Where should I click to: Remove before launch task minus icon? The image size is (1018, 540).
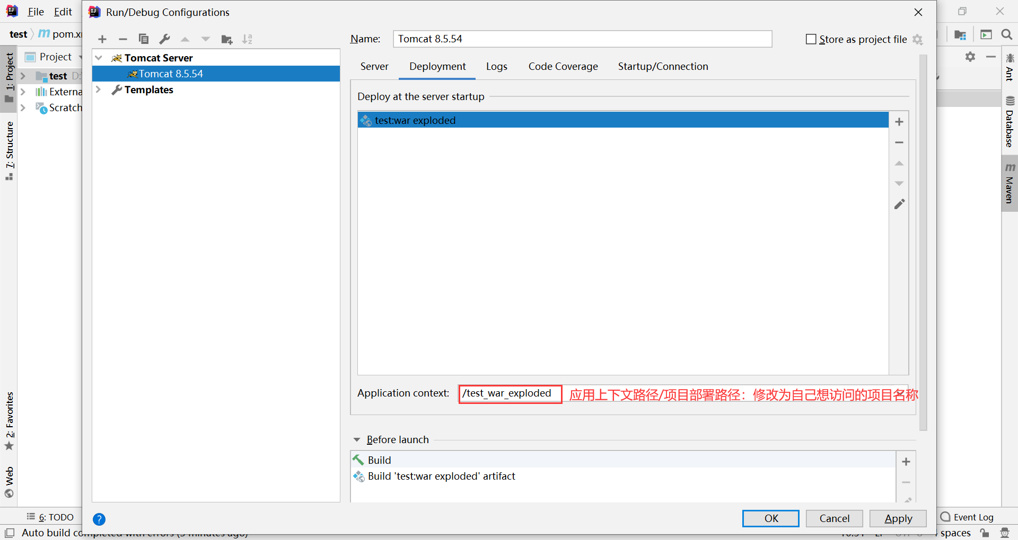coord(906,482)
